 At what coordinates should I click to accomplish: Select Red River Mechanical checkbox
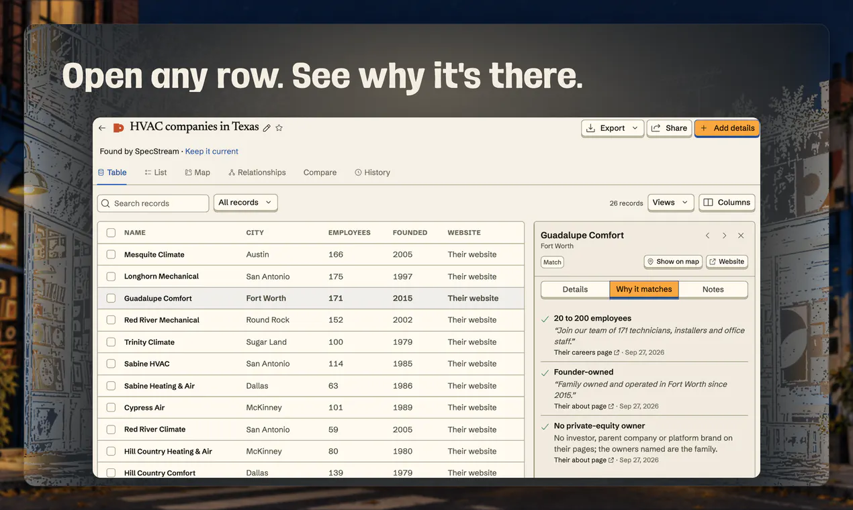coord(111,320)
